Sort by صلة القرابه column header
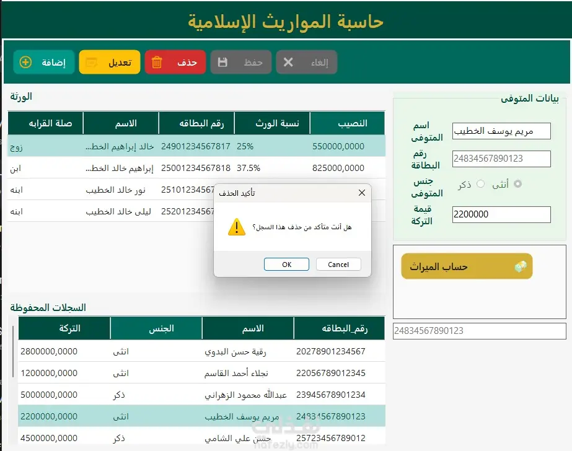 pyautogui.click(x=46, y=123)
